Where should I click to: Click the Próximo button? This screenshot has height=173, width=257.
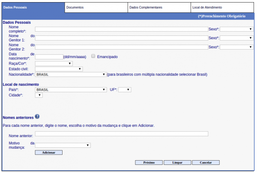click(x=149, y=163)
